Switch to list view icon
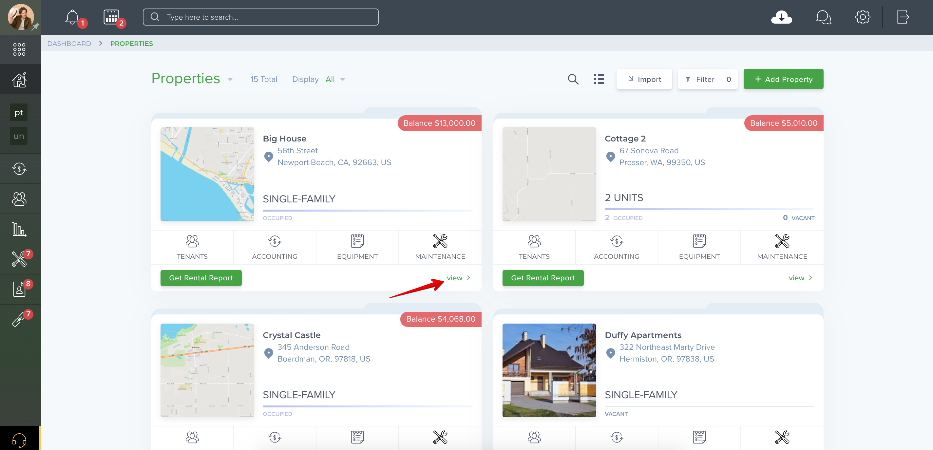Screen dimensions: 933x450 pyautogui.click(x=599, y=79)
